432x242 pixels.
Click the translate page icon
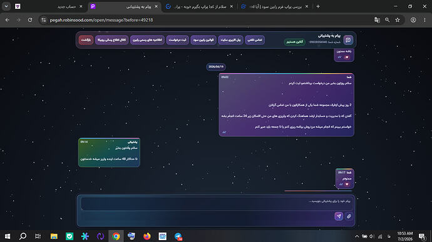click(377, 20)
